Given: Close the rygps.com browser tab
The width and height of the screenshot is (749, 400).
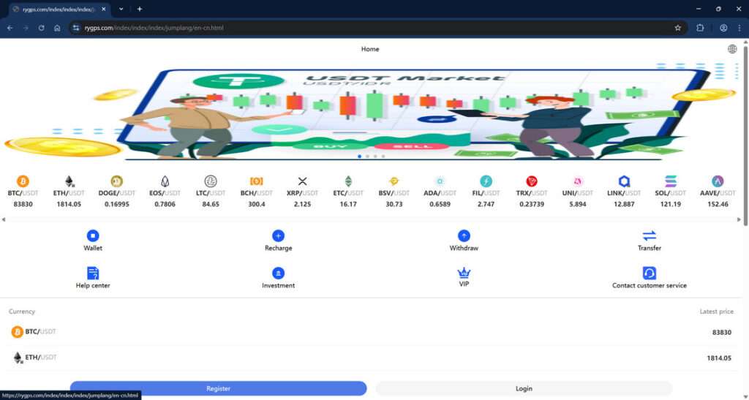Looking at the screenshot, I should (104, 9).
